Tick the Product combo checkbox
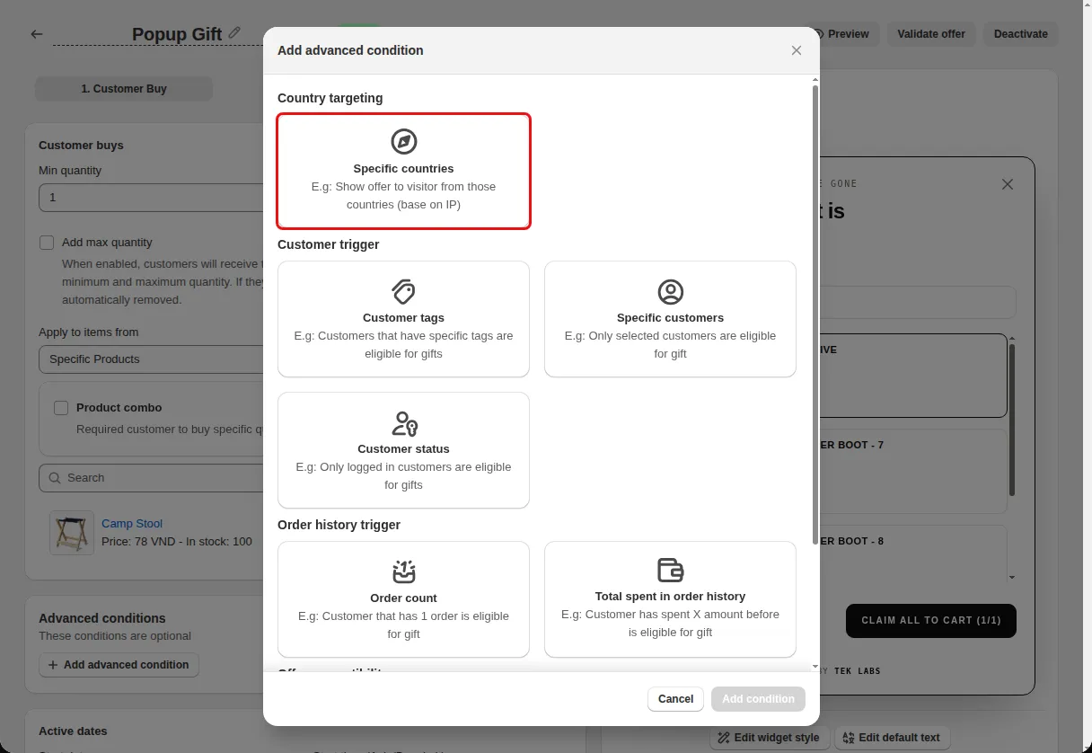Screen dimensions: 1092x753 pyautogui.click(x=61, y=408)
